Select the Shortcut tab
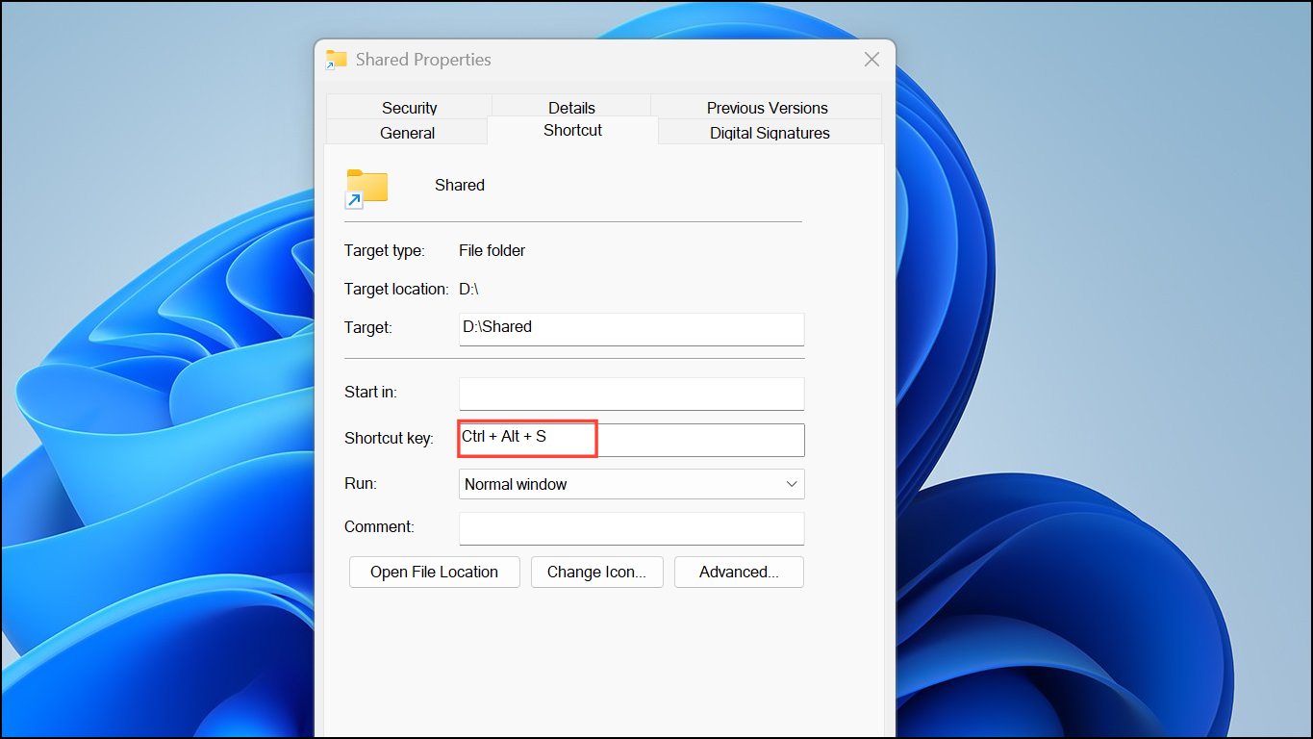 pos(572,130)
